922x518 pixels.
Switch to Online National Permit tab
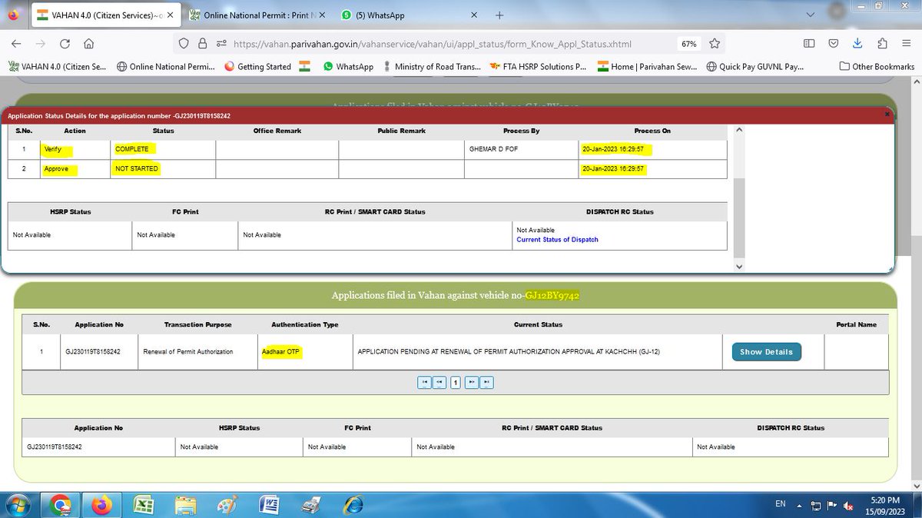click(x=257, y=15)
